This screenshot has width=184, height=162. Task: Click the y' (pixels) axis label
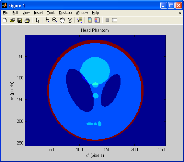click(12, 91)
